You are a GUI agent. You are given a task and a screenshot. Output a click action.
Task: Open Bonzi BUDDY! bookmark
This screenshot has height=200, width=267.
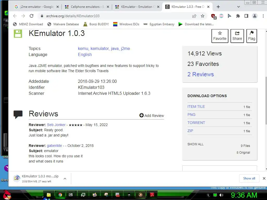[x=96, y=24]
